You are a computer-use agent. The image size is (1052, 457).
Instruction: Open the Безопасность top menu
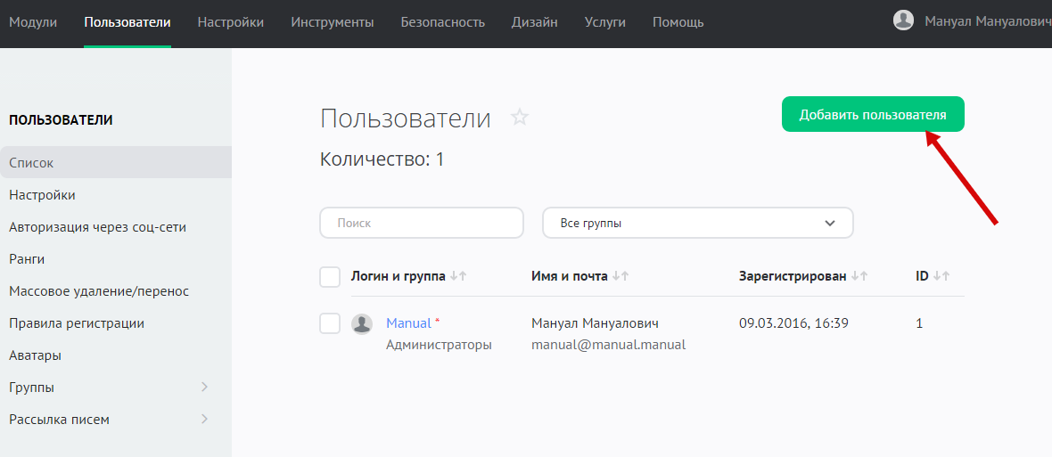coord(442,21)
